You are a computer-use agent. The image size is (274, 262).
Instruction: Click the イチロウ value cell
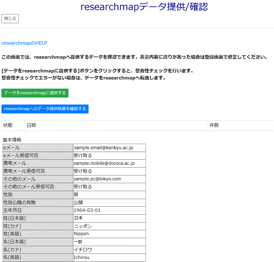tap(109, 250)
